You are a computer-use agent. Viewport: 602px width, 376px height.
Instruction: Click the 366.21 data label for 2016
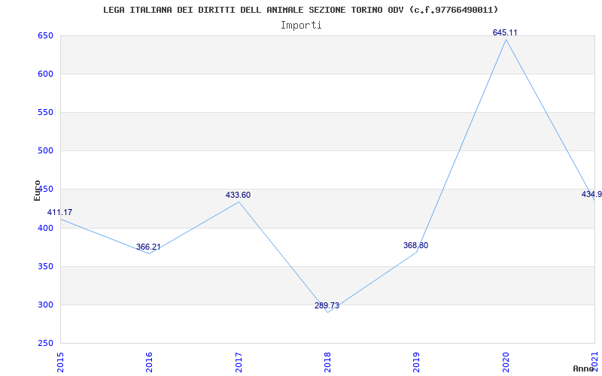(148, 247)
